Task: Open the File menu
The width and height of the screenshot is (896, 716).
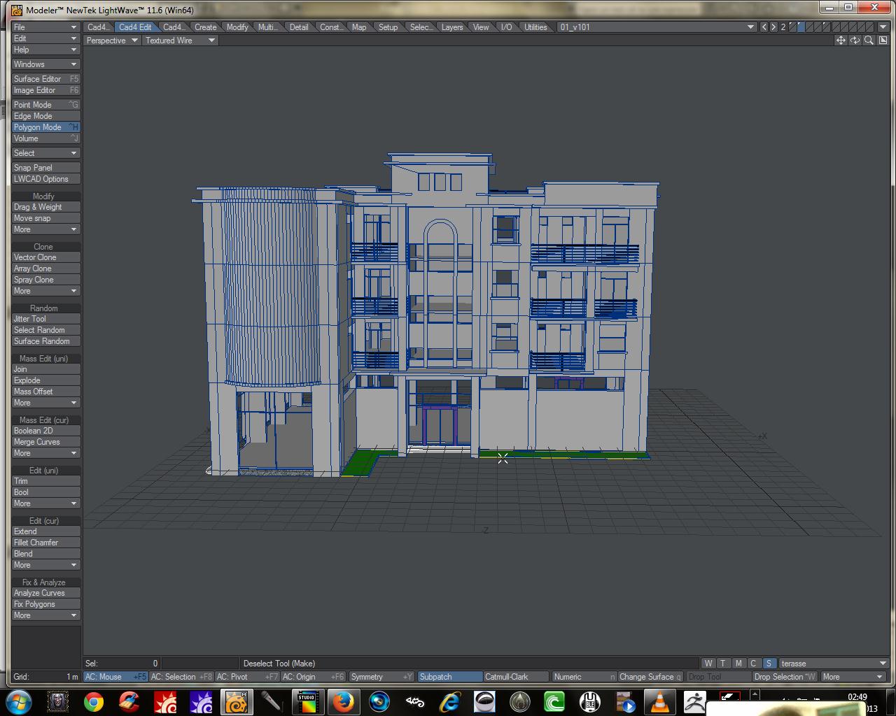Action: 45,27
